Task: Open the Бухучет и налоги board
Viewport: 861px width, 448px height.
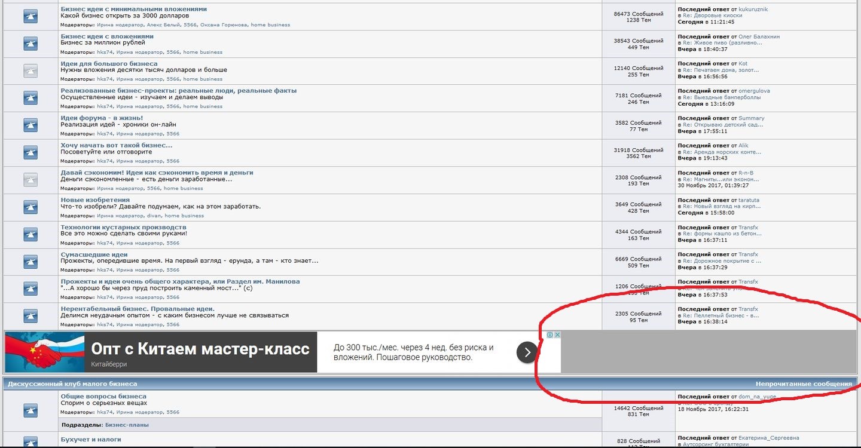Action: (x=91, y=440)
